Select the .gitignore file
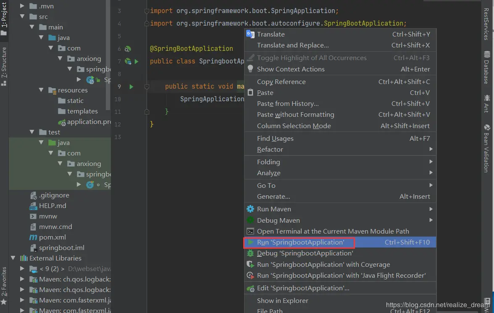 (x=50, y=195)
